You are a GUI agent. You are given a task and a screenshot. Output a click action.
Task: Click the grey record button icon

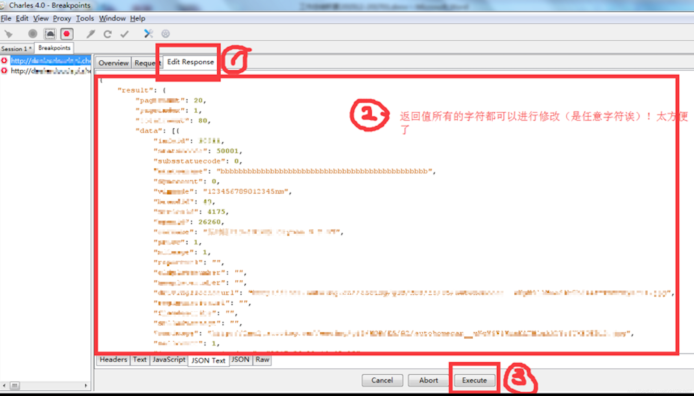[x=33, y=34]
